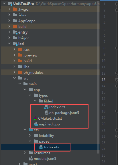Select the Index.d.ts file
The width and height of the screenshot is (118, 165).
57,107
